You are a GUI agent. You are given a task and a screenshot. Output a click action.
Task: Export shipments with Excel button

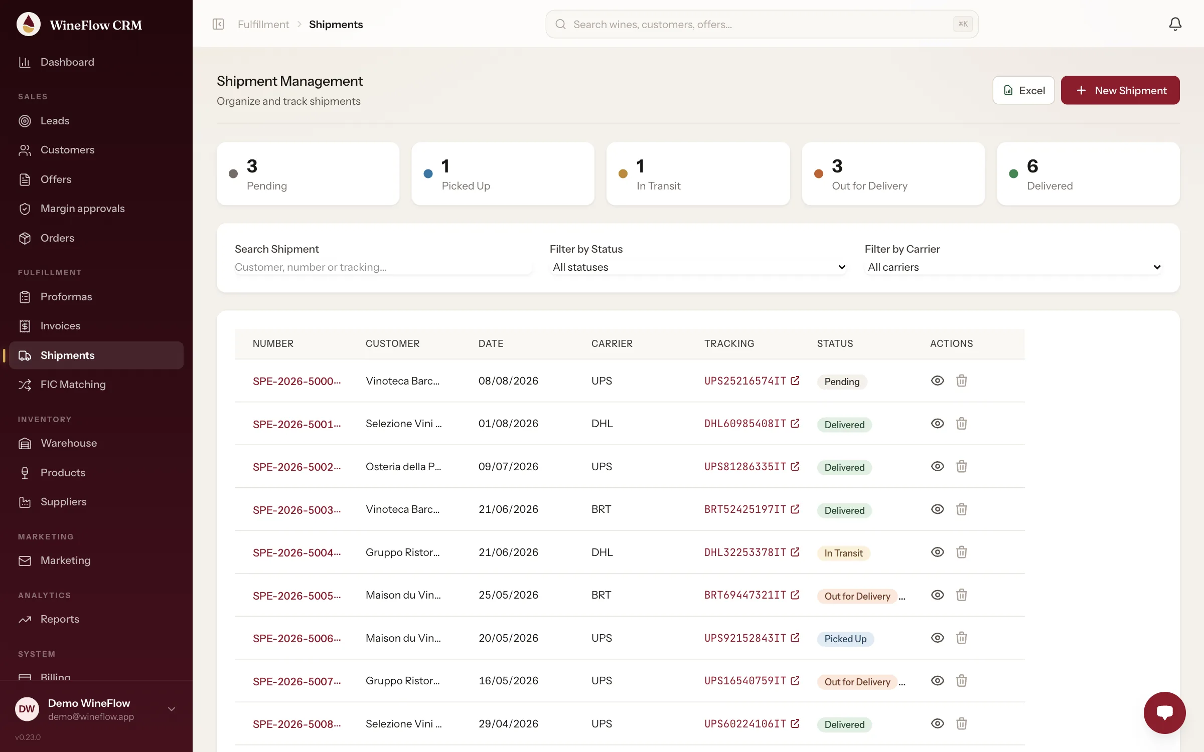[x=1023, y=90]
